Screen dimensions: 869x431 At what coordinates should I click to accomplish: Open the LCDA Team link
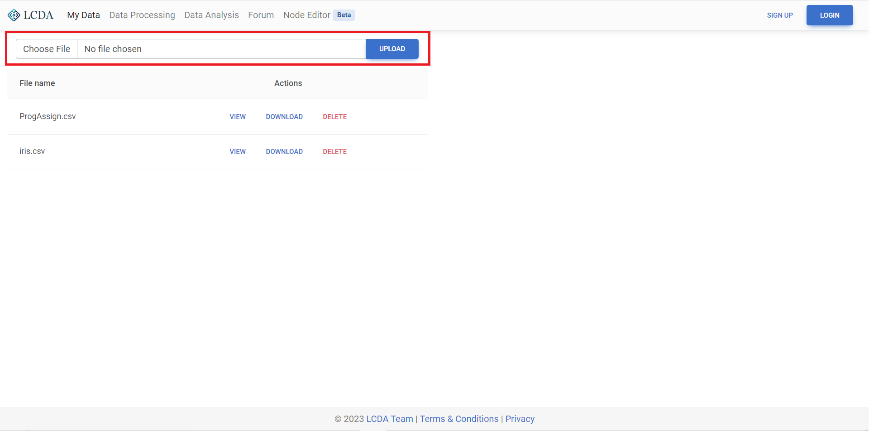click(389, 419)
